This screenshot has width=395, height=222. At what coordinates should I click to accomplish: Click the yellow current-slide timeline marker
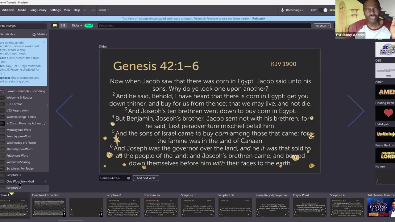click(12, 194)
